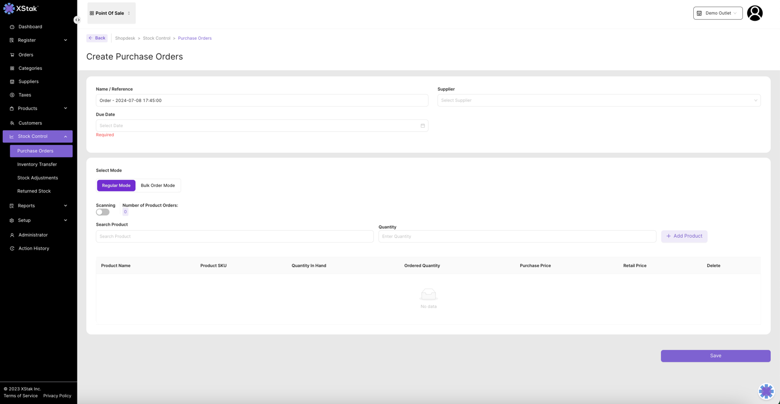780x404 pixels.
Task: Click the Save button
Action: (x=715, y=355)
